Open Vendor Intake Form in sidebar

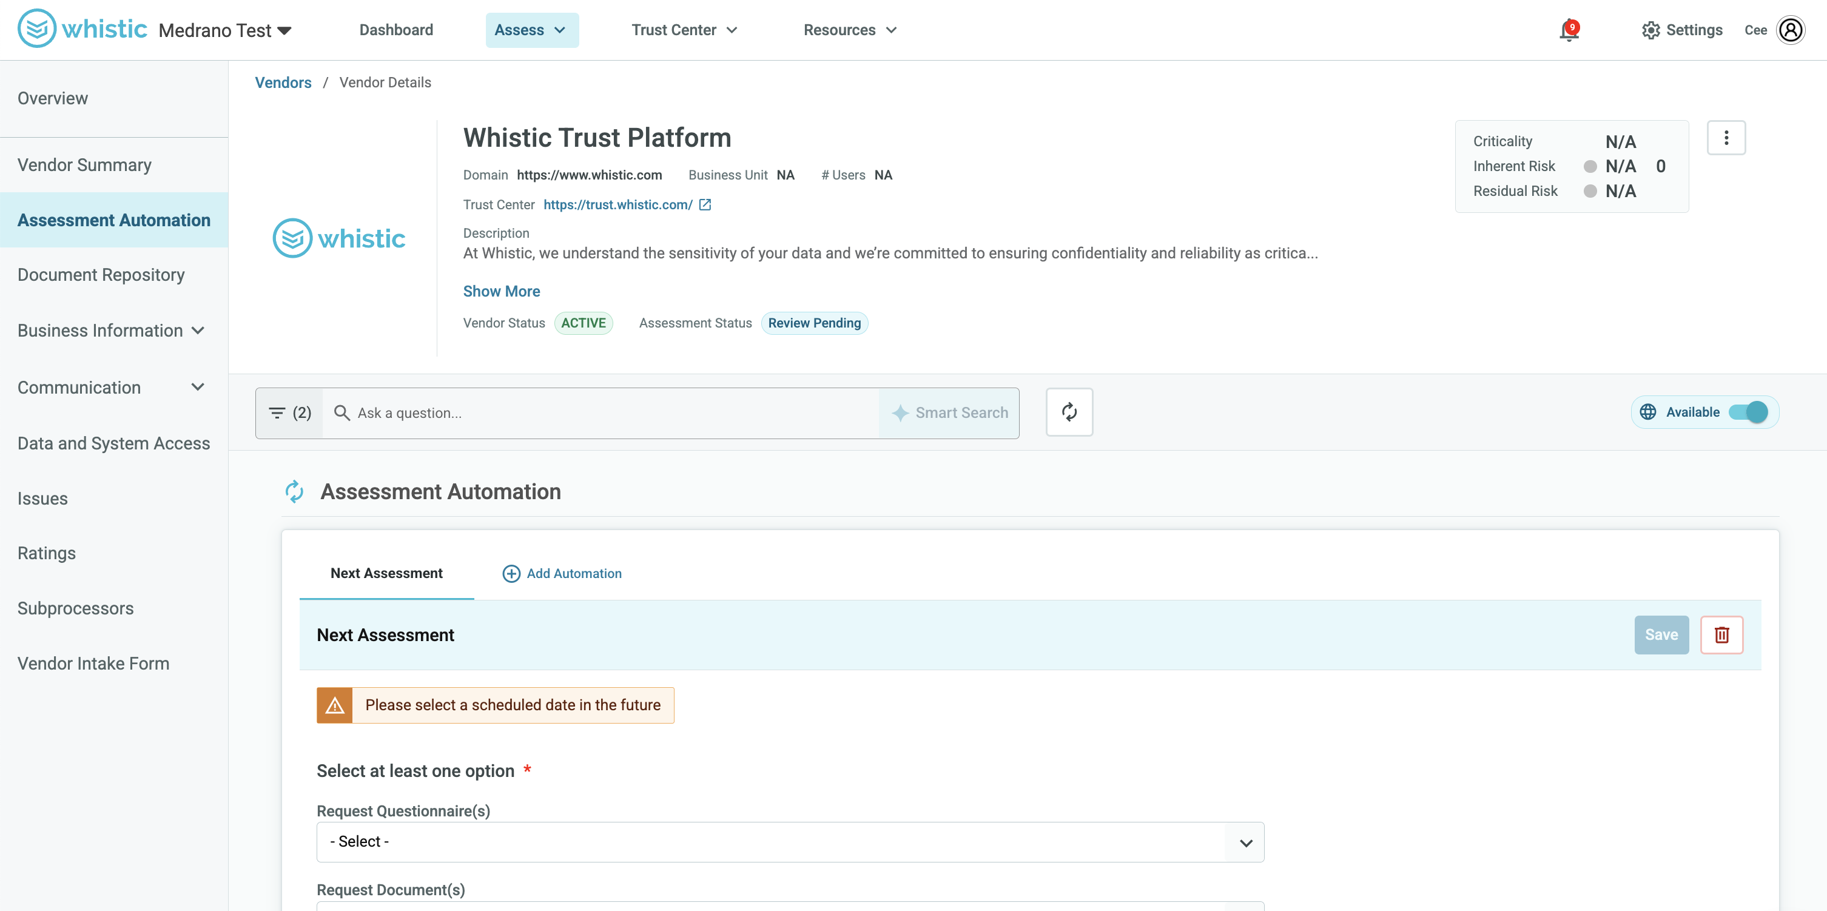click(93, 664)
